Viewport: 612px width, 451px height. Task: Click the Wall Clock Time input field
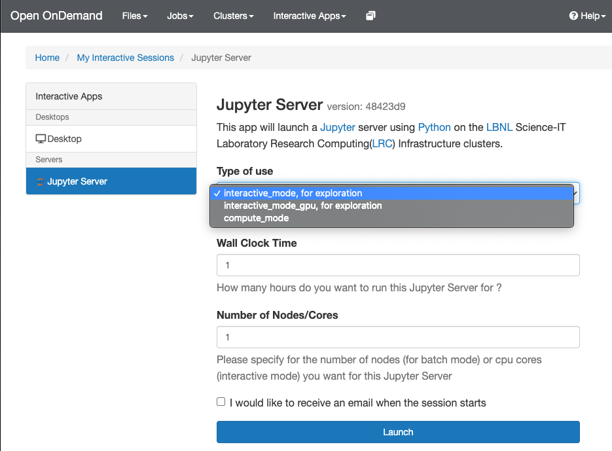(398, 265)
